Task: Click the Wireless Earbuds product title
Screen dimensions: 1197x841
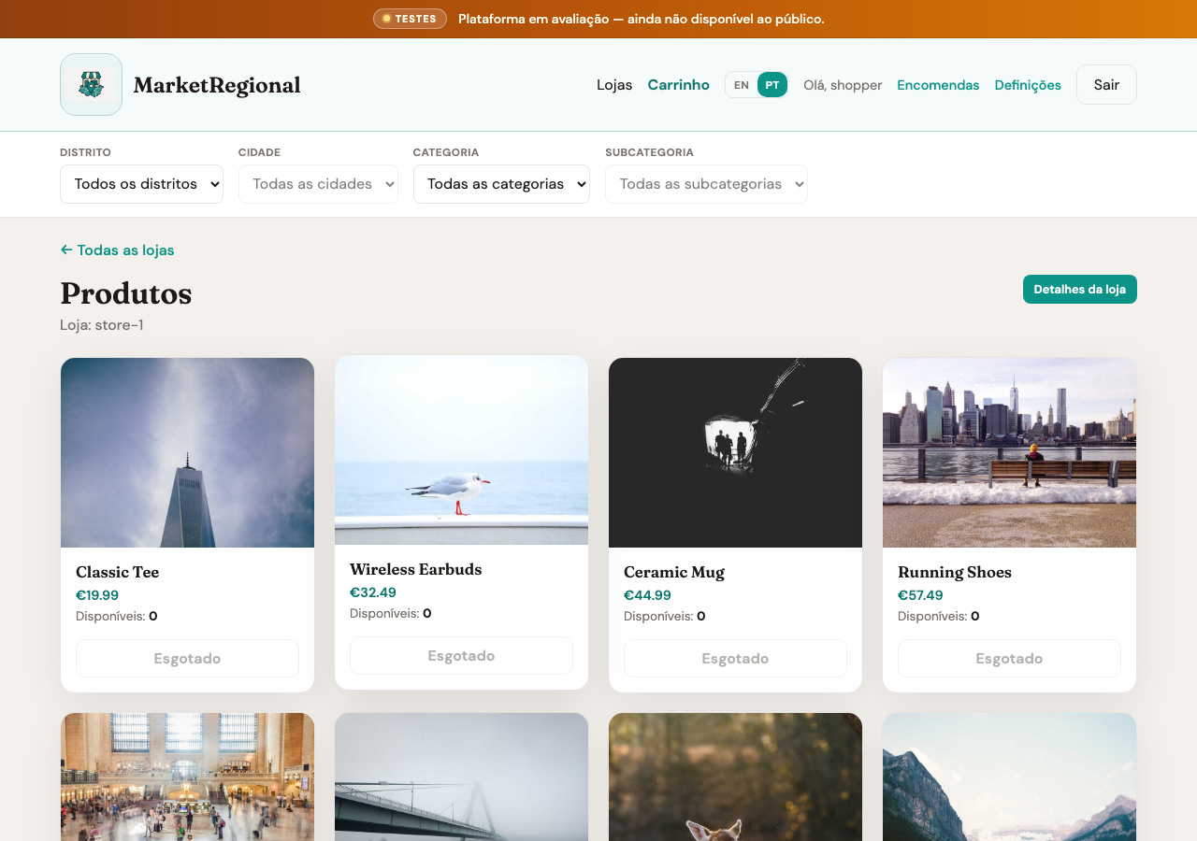Action: [415, 569]
